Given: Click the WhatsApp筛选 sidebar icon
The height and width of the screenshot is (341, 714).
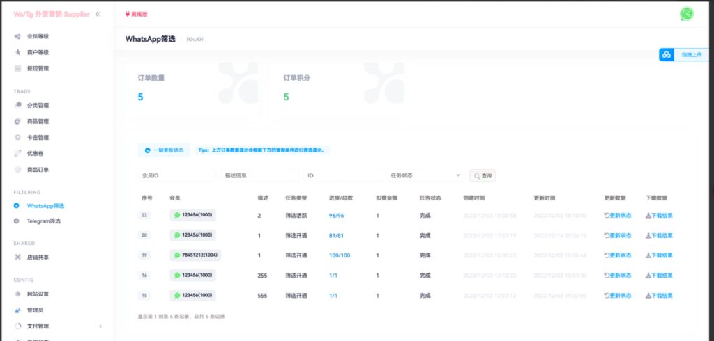Looking at the screenshot, I should 17,206.
